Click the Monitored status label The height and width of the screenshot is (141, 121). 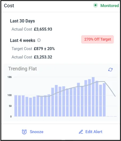[110, 6]
